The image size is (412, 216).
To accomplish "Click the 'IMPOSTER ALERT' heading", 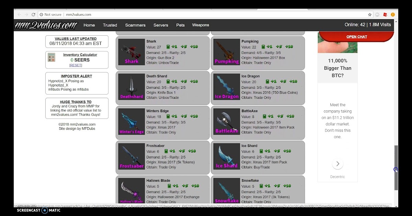I will 76,76.
